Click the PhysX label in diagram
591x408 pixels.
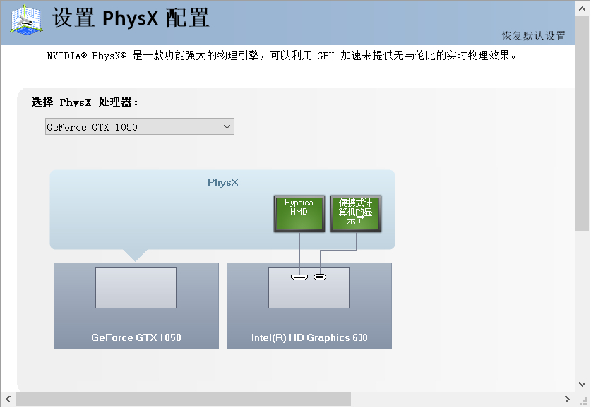point(222,183)
